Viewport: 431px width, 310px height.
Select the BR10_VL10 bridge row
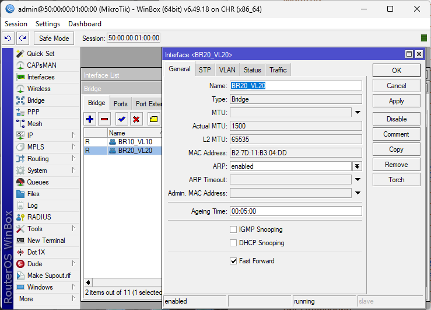pos(134,142)
